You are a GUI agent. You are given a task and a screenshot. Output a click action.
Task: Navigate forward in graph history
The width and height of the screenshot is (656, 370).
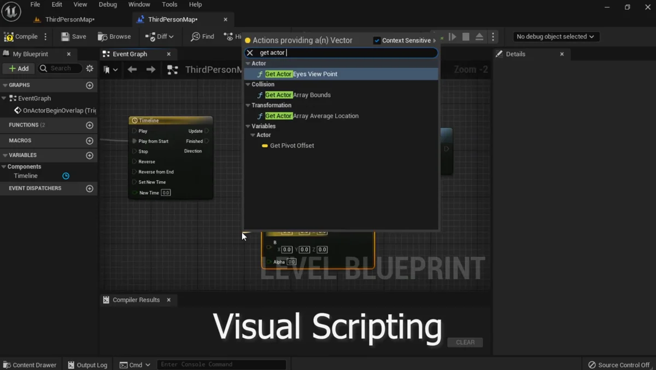tap(151, 70)
